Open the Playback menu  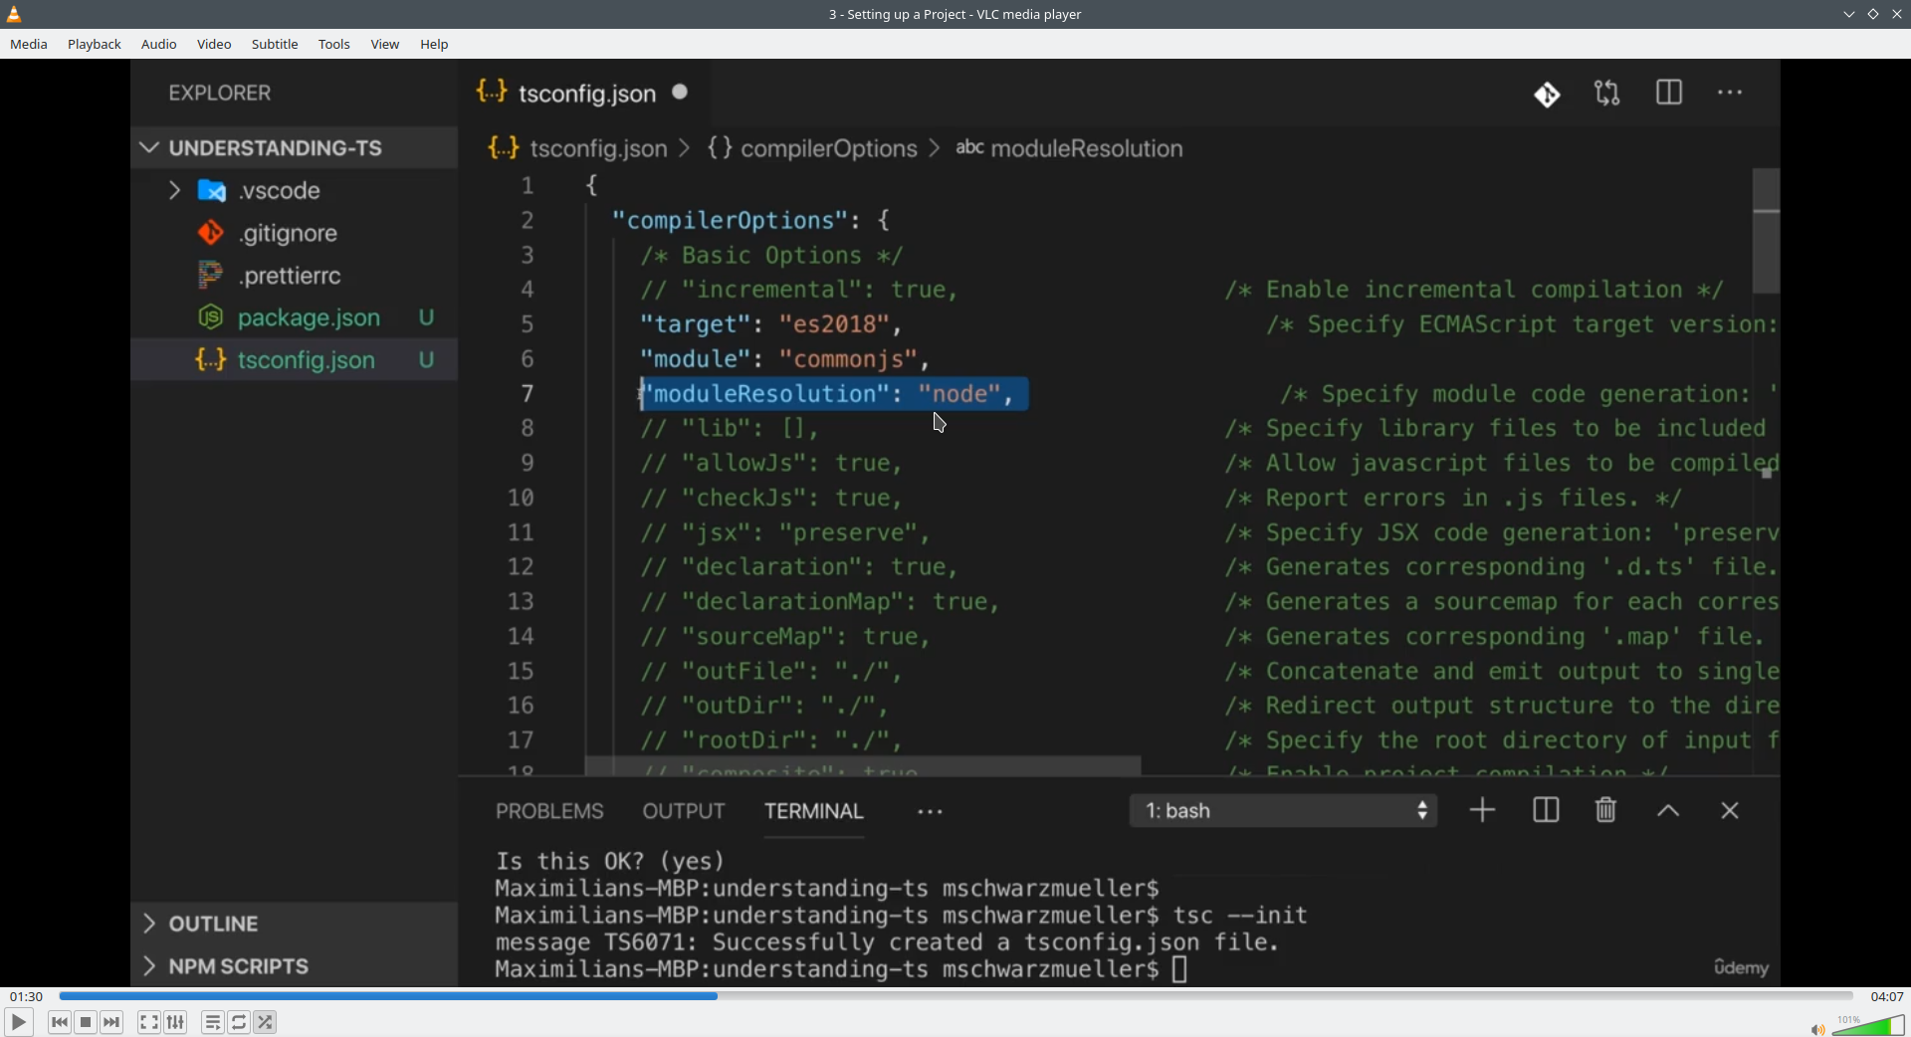94,44
